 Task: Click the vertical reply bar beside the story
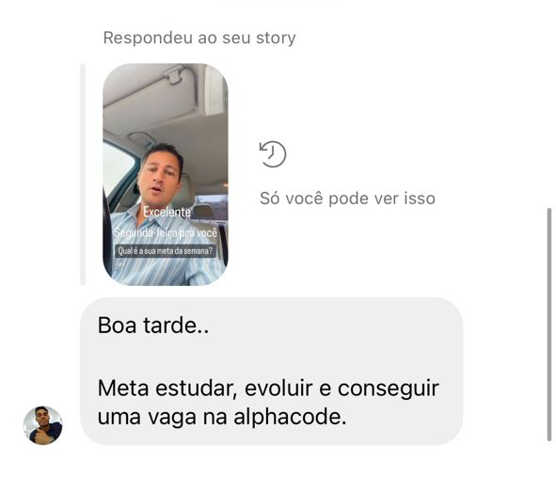tap(83, 174)
